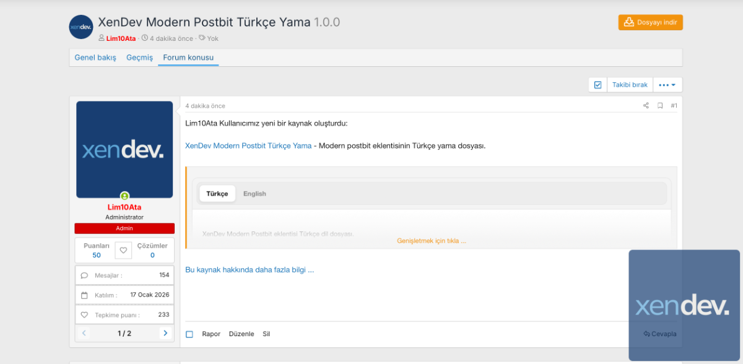
Task: Bookmark this post with the bookmark icon
Action: coord(660,106)
